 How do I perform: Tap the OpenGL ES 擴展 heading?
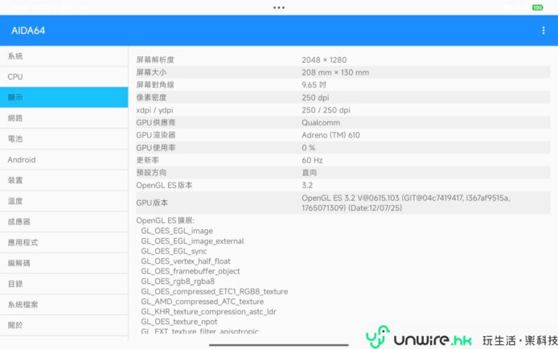[166, 220]
